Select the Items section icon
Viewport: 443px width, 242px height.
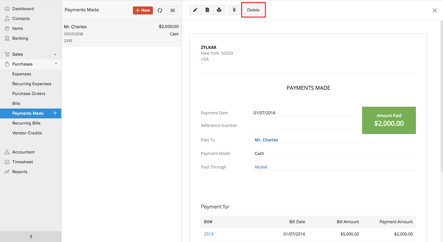click(x=7, y=28)
